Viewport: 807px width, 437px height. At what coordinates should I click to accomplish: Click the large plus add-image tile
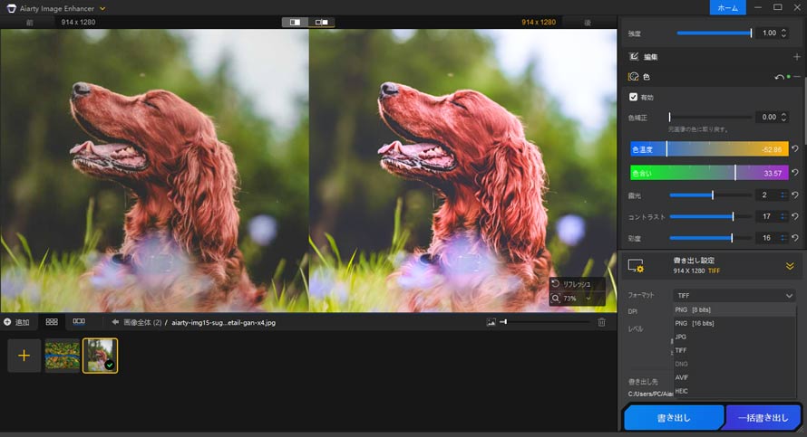pyautogui.click(x=24, y=356)
